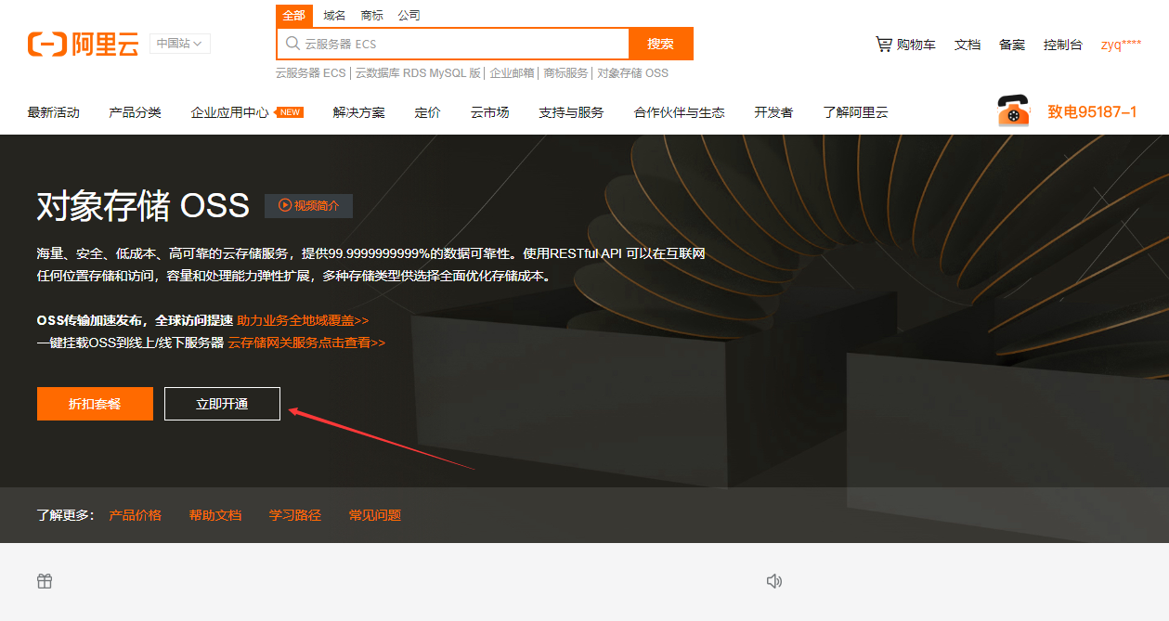
Task: Open the 助力业务全地域覆盖>> link
Action: [303, 320]
